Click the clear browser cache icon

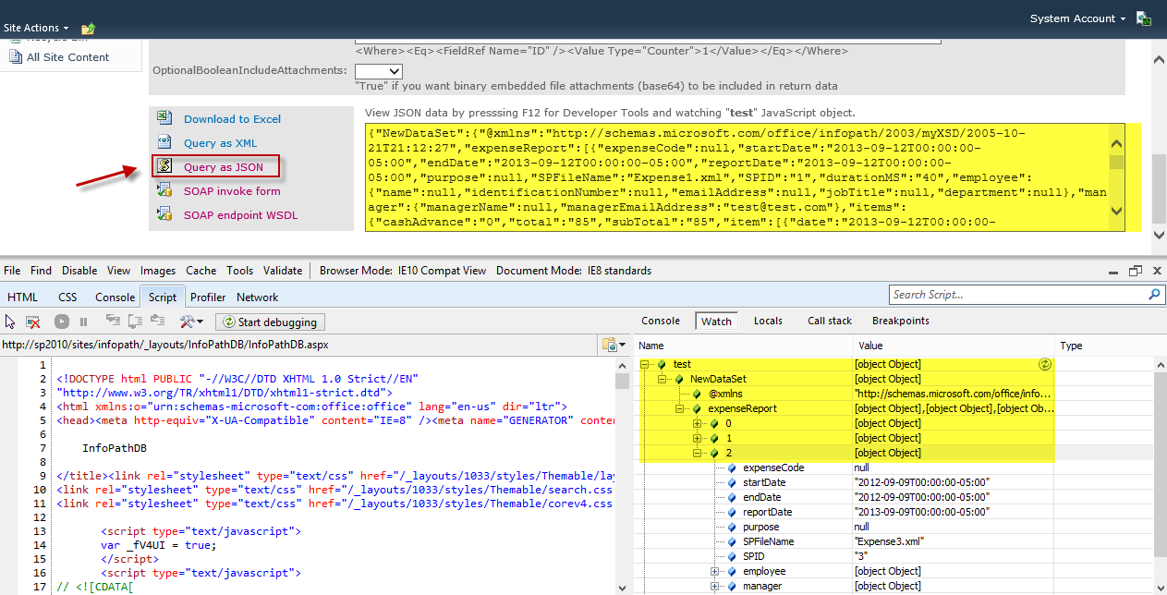[x=32, y=322]
